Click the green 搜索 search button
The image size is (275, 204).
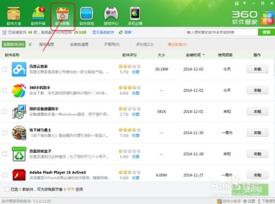pyautogui.click(x=266, y=32)
